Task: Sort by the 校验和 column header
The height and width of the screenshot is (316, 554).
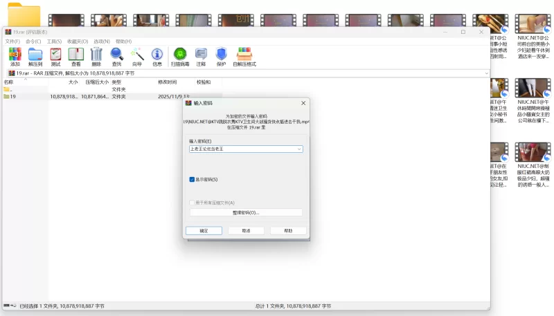Action: [x=204, y=82]
